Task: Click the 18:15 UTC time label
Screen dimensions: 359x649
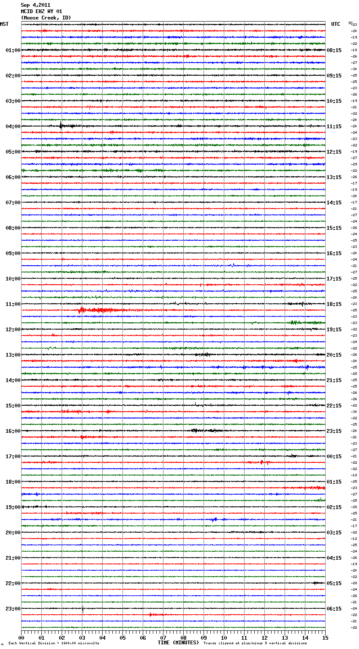Action: pyautogui.click(x=334, y=304)
